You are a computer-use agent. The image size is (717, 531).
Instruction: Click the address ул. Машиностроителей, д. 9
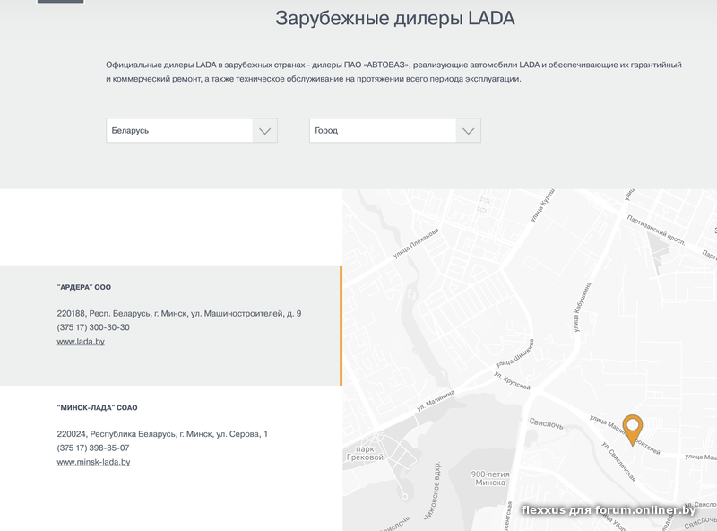click(x=179, y=314)
